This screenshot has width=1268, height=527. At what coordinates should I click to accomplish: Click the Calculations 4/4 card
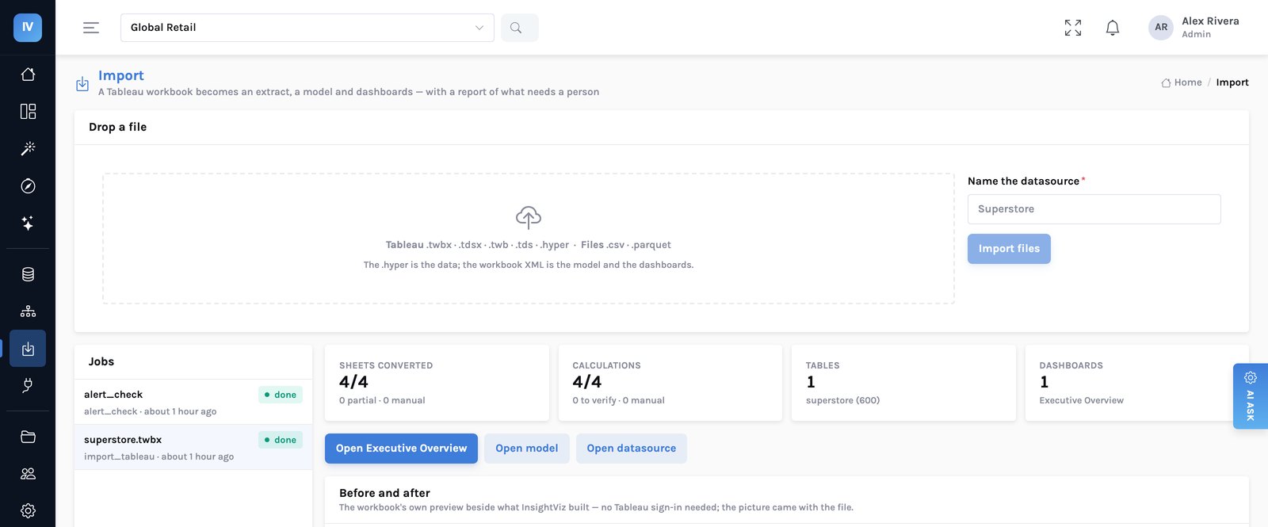pyautogui.click(x=670, y=383)
